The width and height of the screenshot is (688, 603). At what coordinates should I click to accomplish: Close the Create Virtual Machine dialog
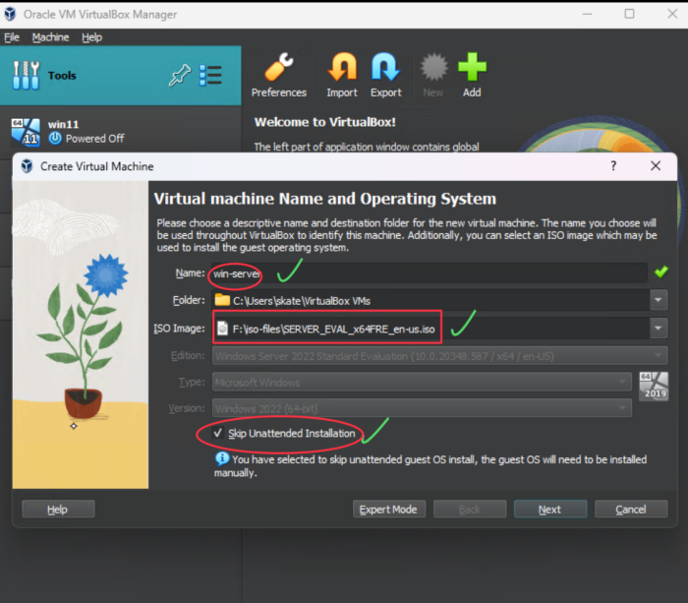(x=656, y=166)
